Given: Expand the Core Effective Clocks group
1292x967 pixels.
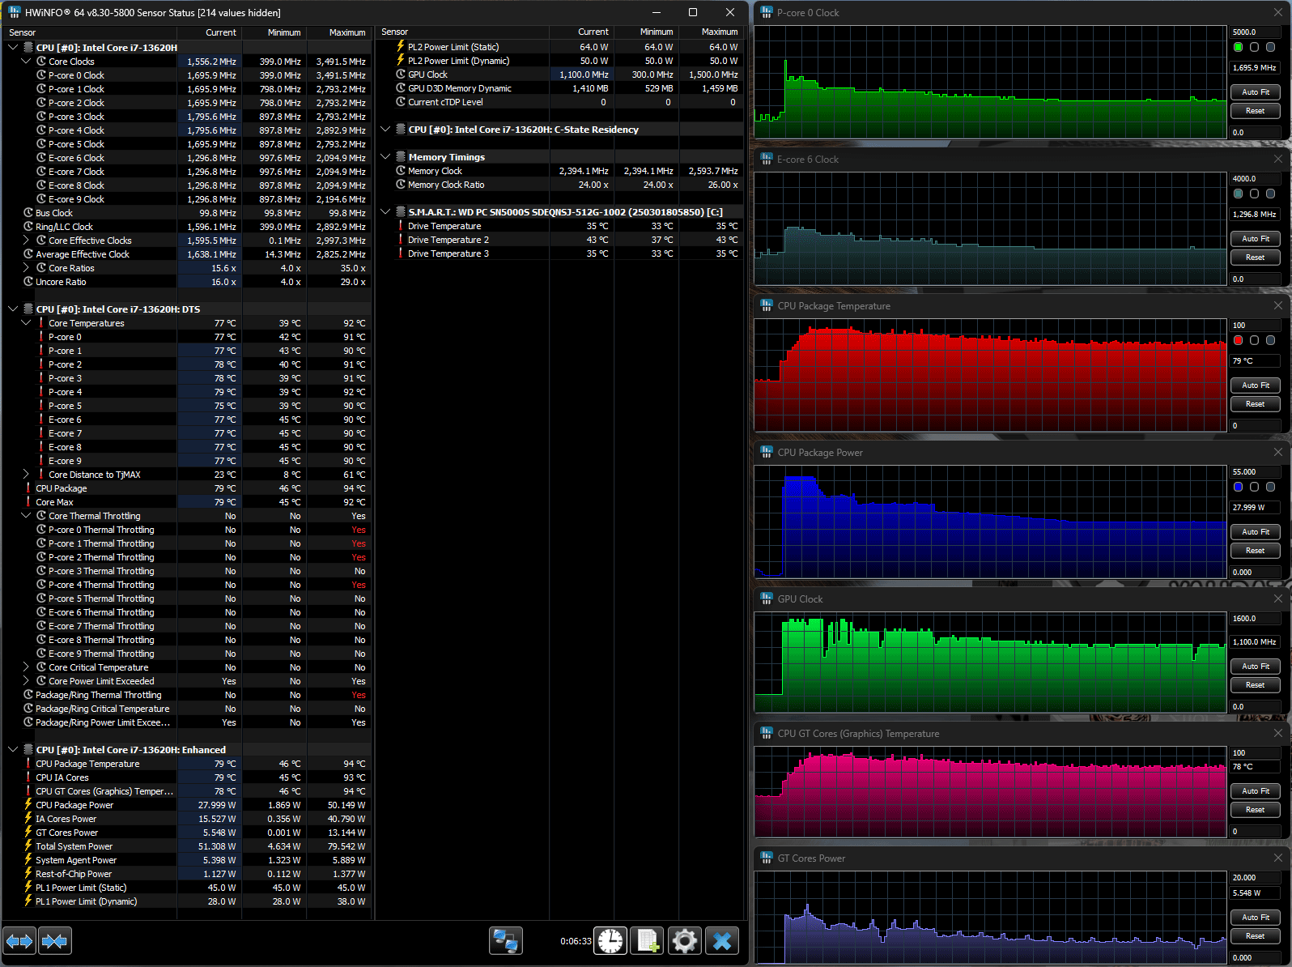Looking at the screenshot, I should [26, 241].
